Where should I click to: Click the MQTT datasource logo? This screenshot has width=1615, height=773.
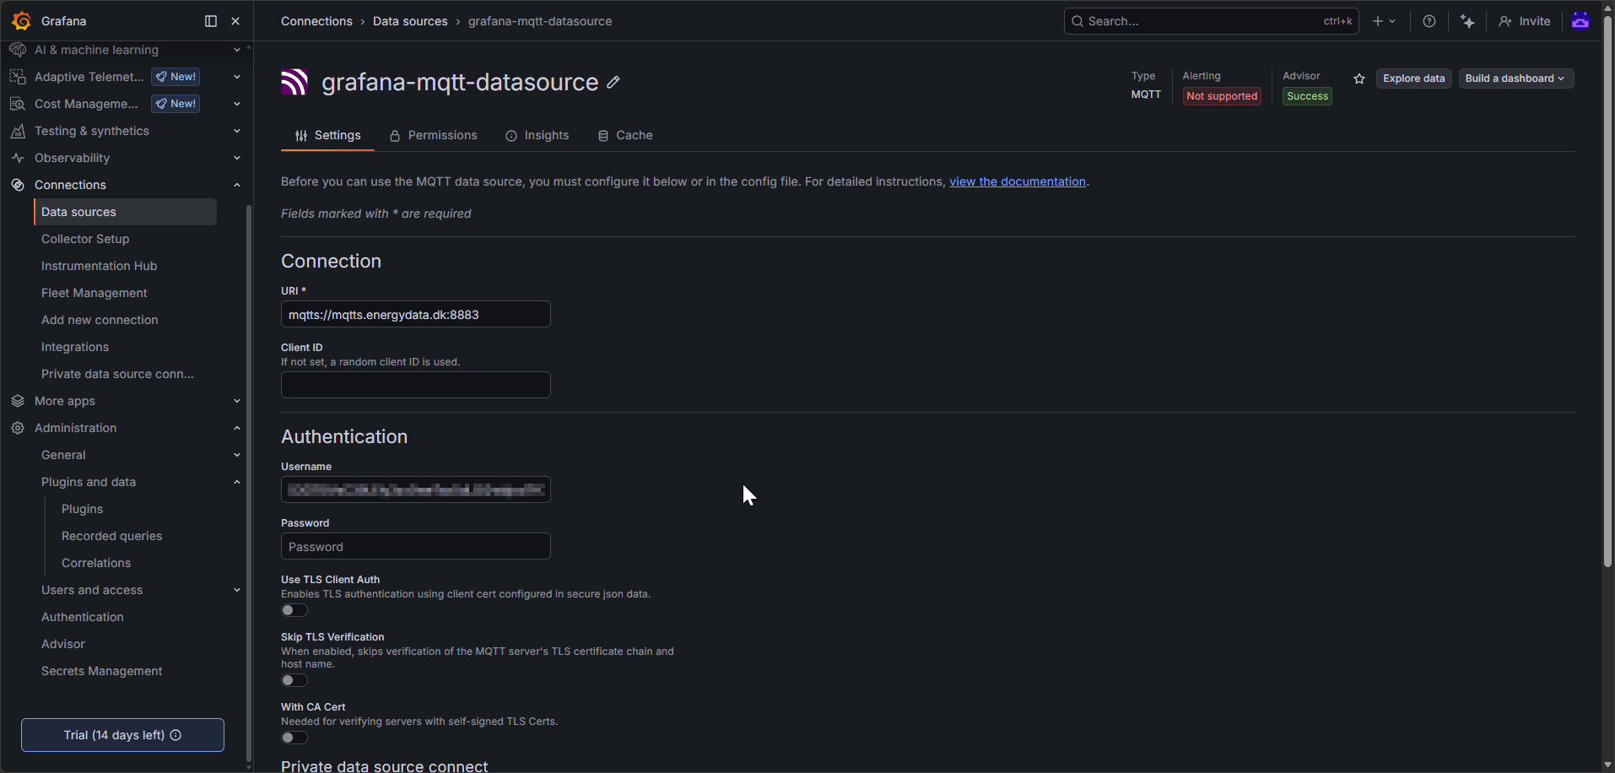(x=294, y=82)
